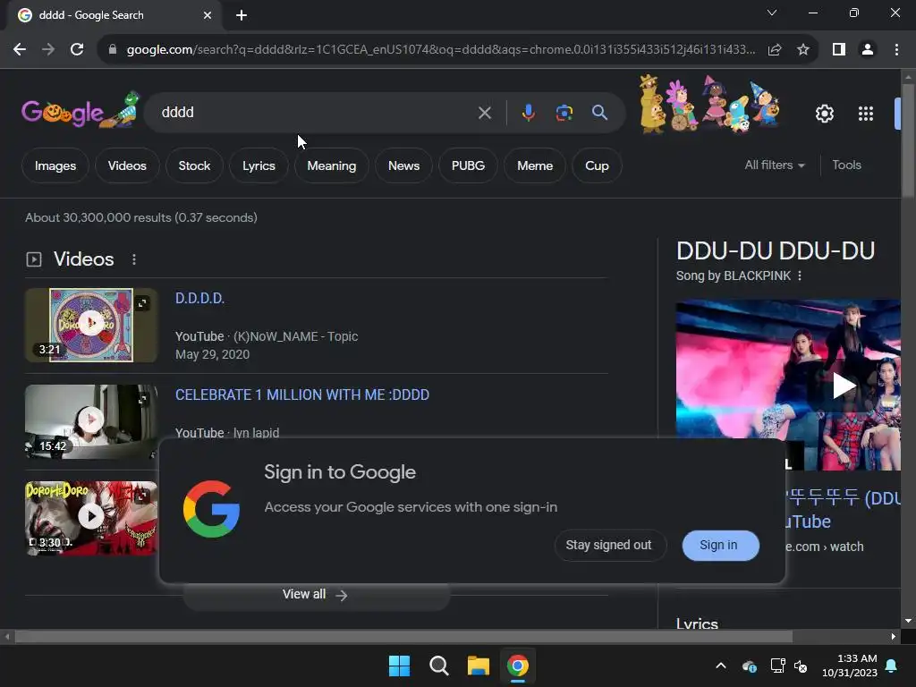Select the PUBG filter chip
916x687 pixels.
click(x=468, y=165)
